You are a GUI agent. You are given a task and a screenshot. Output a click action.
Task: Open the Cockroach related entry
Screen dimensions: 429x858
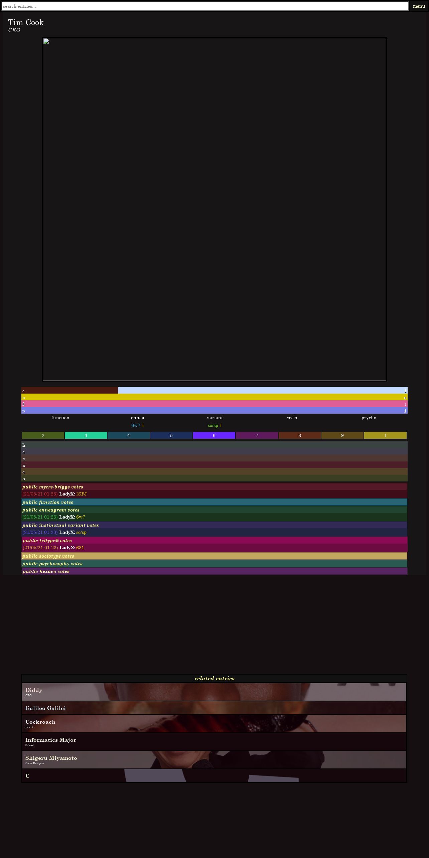(214, 724)
